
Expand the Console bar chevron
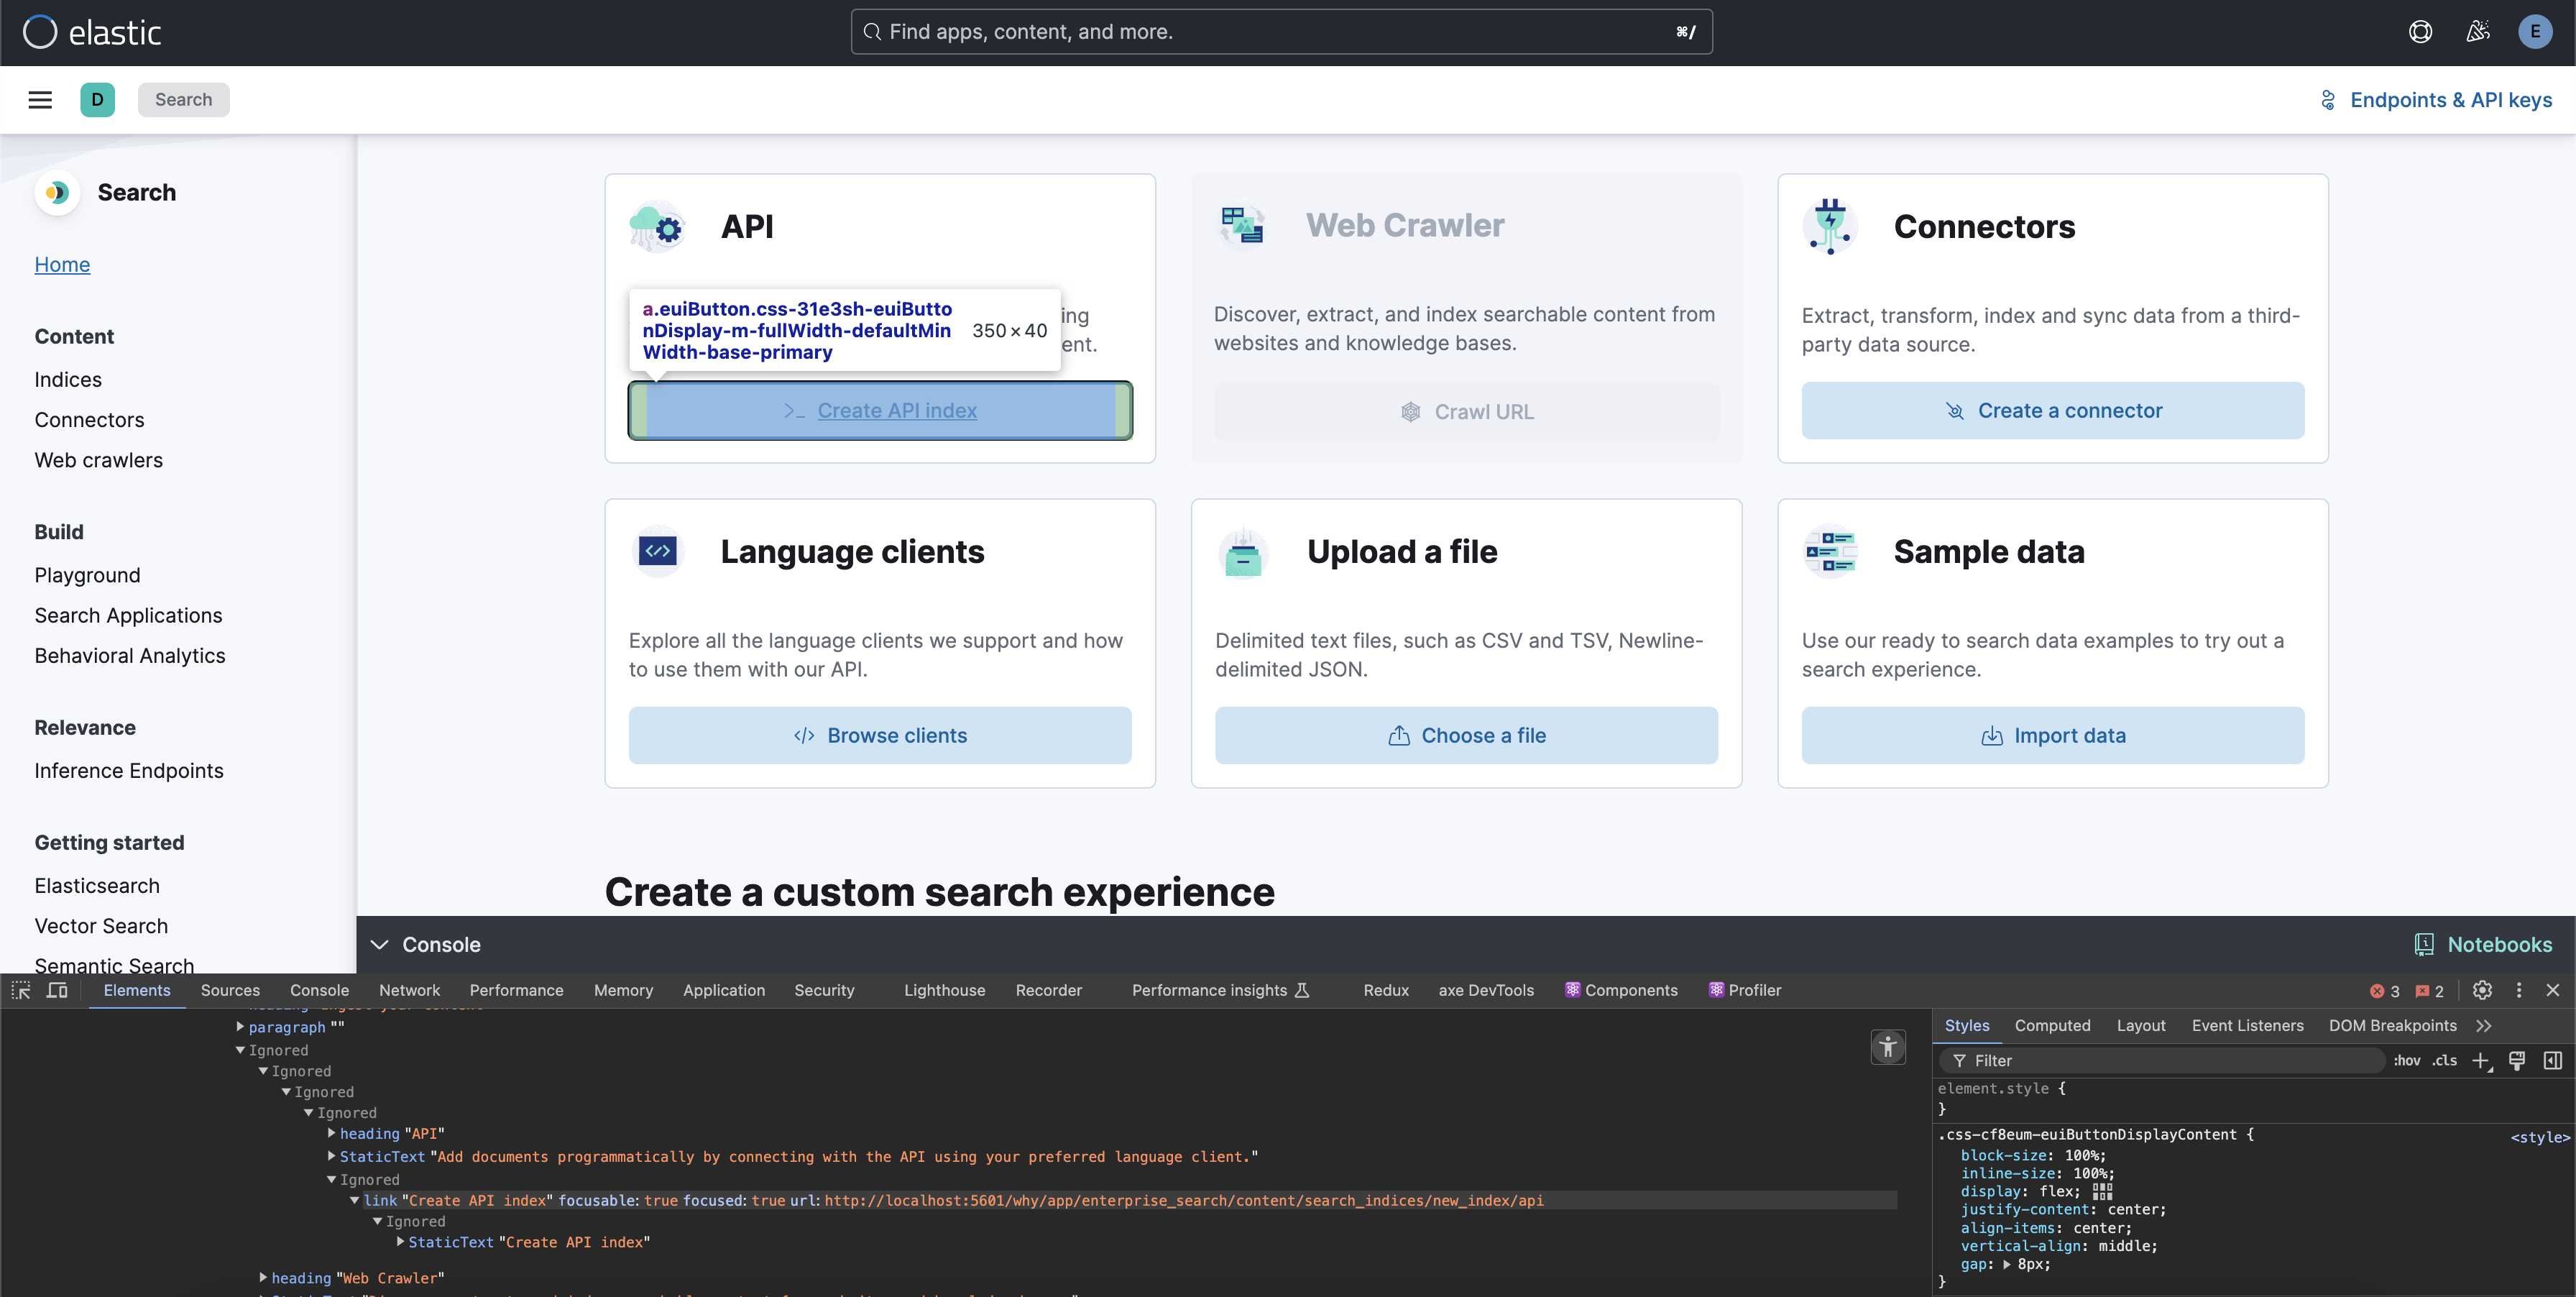[x=379, y=944]
